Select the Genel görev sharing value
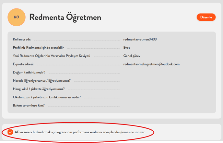 click(x=132, y=56)
